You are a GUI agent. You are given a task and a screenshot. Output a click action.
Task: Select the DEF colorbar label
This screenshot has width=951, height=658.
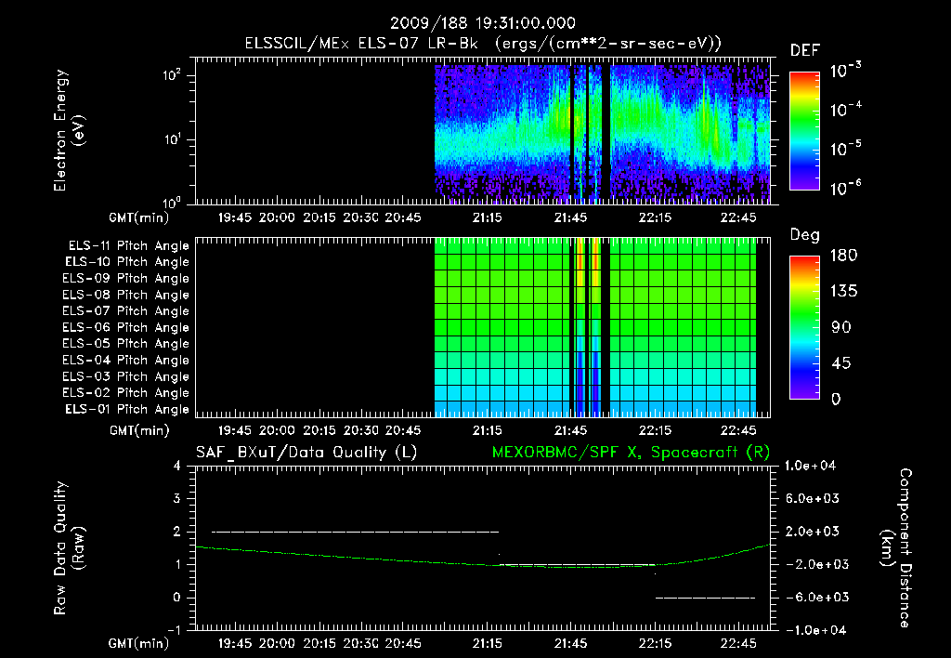pos(805,51)
